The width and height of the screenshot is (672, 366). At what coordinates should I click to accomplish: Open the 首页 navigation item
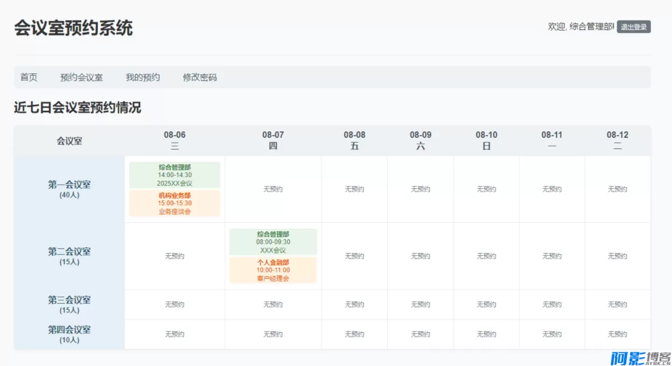(x=28, y=77)
